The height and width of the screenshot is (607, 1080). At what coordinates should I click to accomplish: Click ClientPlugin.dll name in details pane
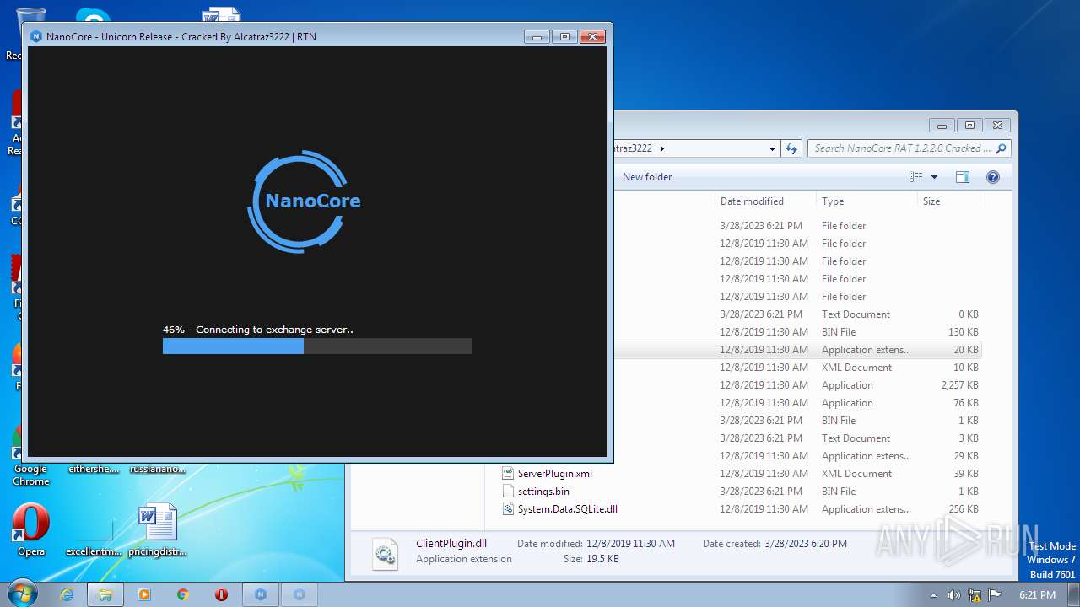click(451, 544)
